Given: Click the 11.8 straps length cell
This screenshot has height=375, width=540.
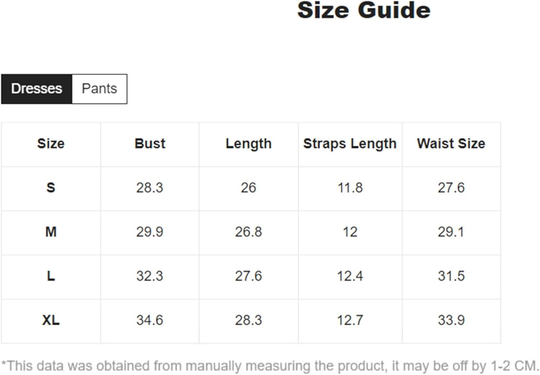Looking at the screenshot, I should (x=350, y=188).
